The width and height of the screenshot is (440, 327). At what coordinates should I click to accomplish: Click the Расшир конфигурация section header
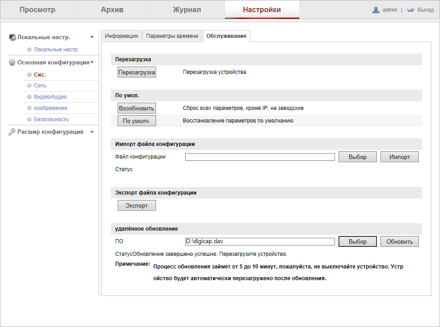(50, 132)
